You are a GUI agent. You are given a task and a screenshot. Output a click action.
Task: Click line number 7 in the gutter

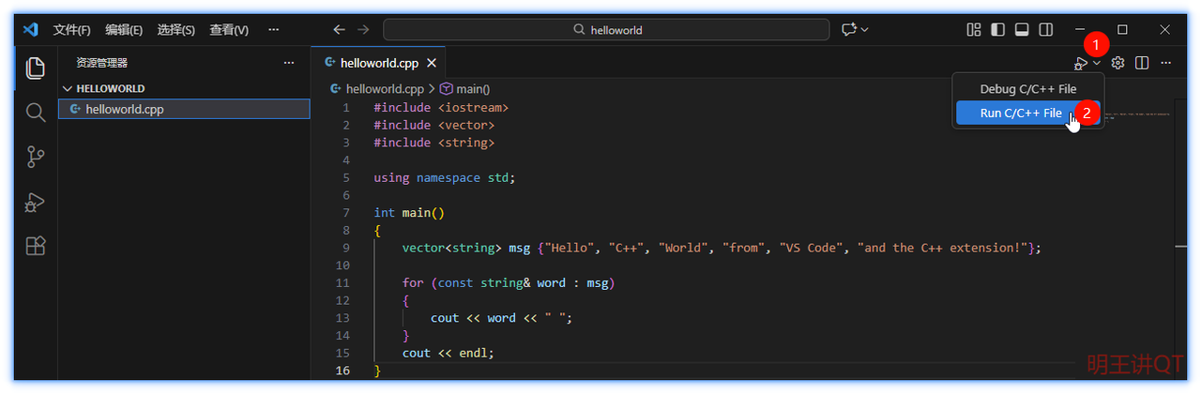click(345, 213)
